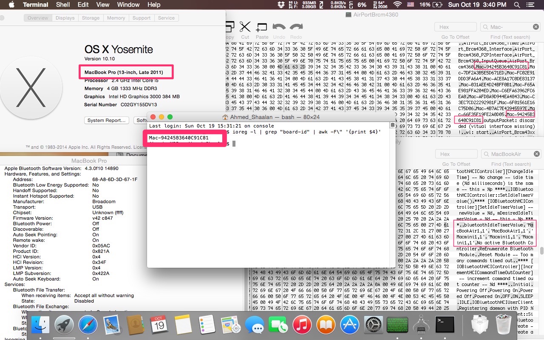Screen dimensions: 544x340
Task: Open Notes from the dock
Action: pos(184,326)
